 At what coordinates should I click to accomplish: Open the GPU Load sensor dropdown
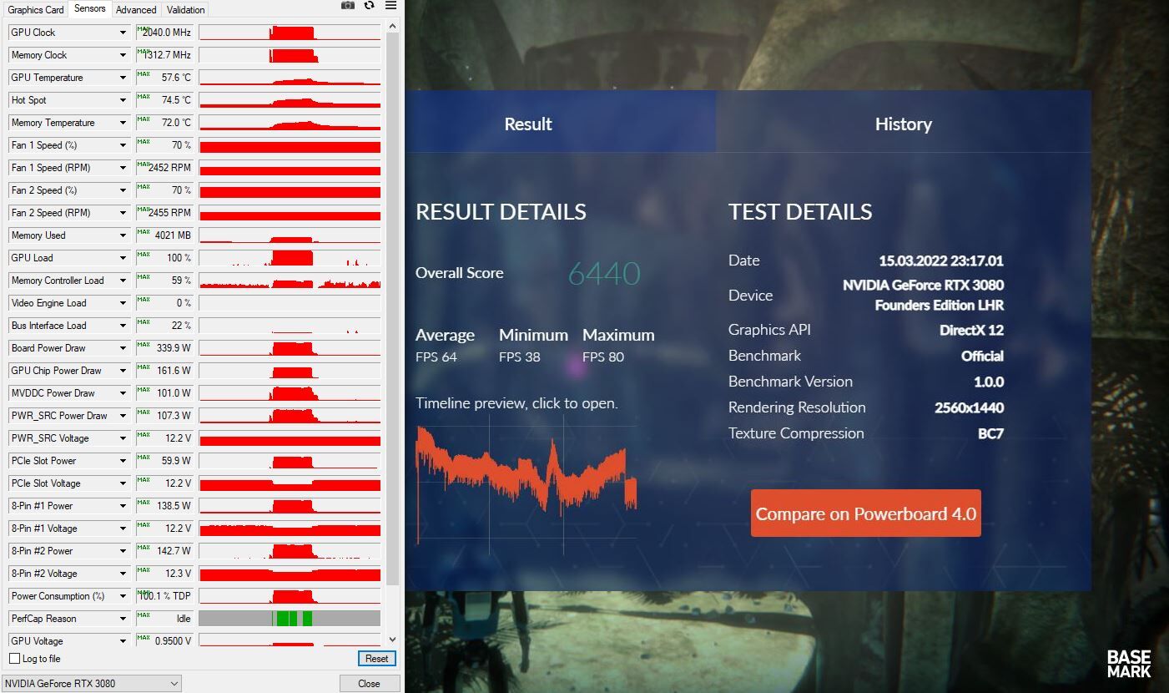pyautogui.click(x=123, y=258)
